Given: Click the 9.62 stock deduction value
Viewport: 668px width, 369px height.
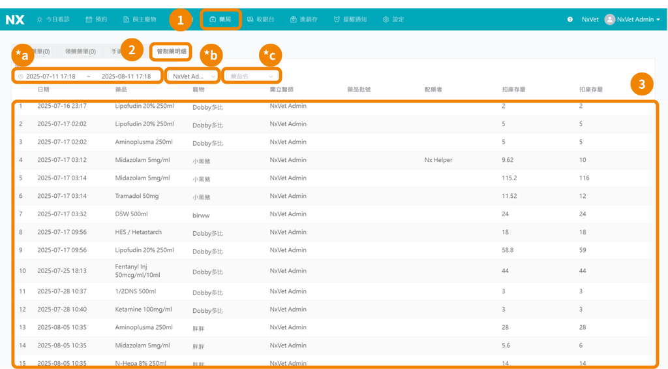Looking at the screenshot, I should pos(508,160).
